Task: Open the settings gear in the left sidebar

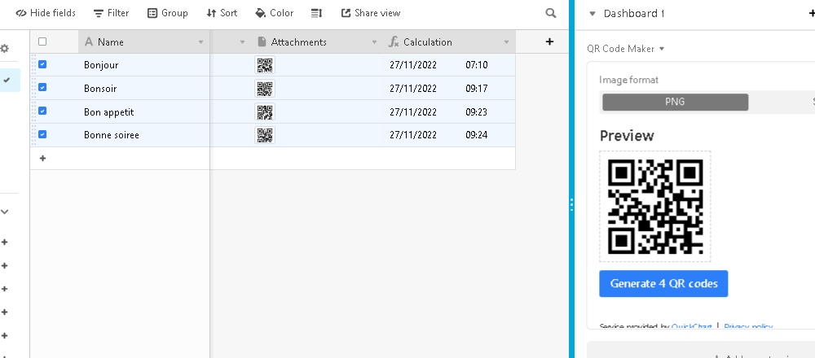Action: 5,48
